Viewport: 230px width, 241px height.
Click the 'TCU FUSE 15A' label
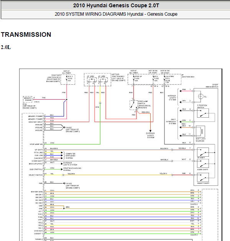click(156, 79)
